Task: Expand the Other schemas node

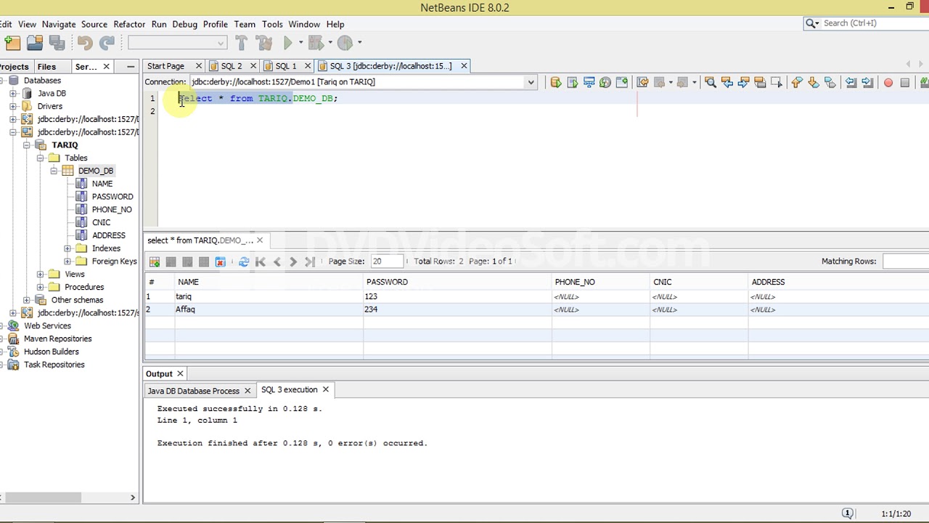Action: [26, 300]
